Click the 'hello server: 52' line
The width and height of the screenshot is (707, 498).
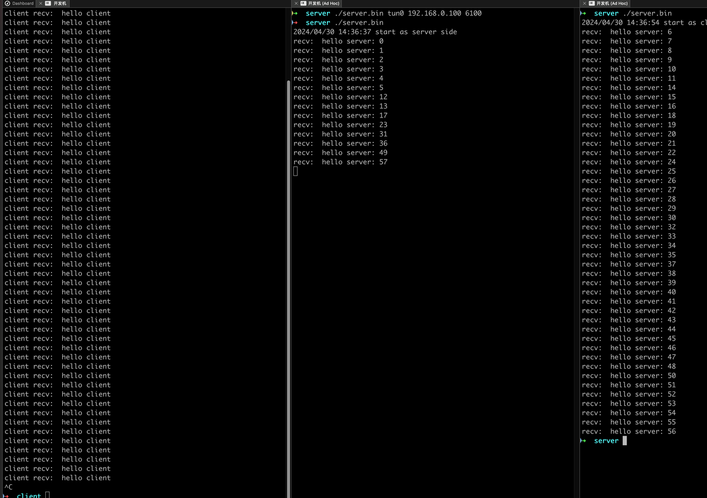pyautogui.click(x=629, y=394)
